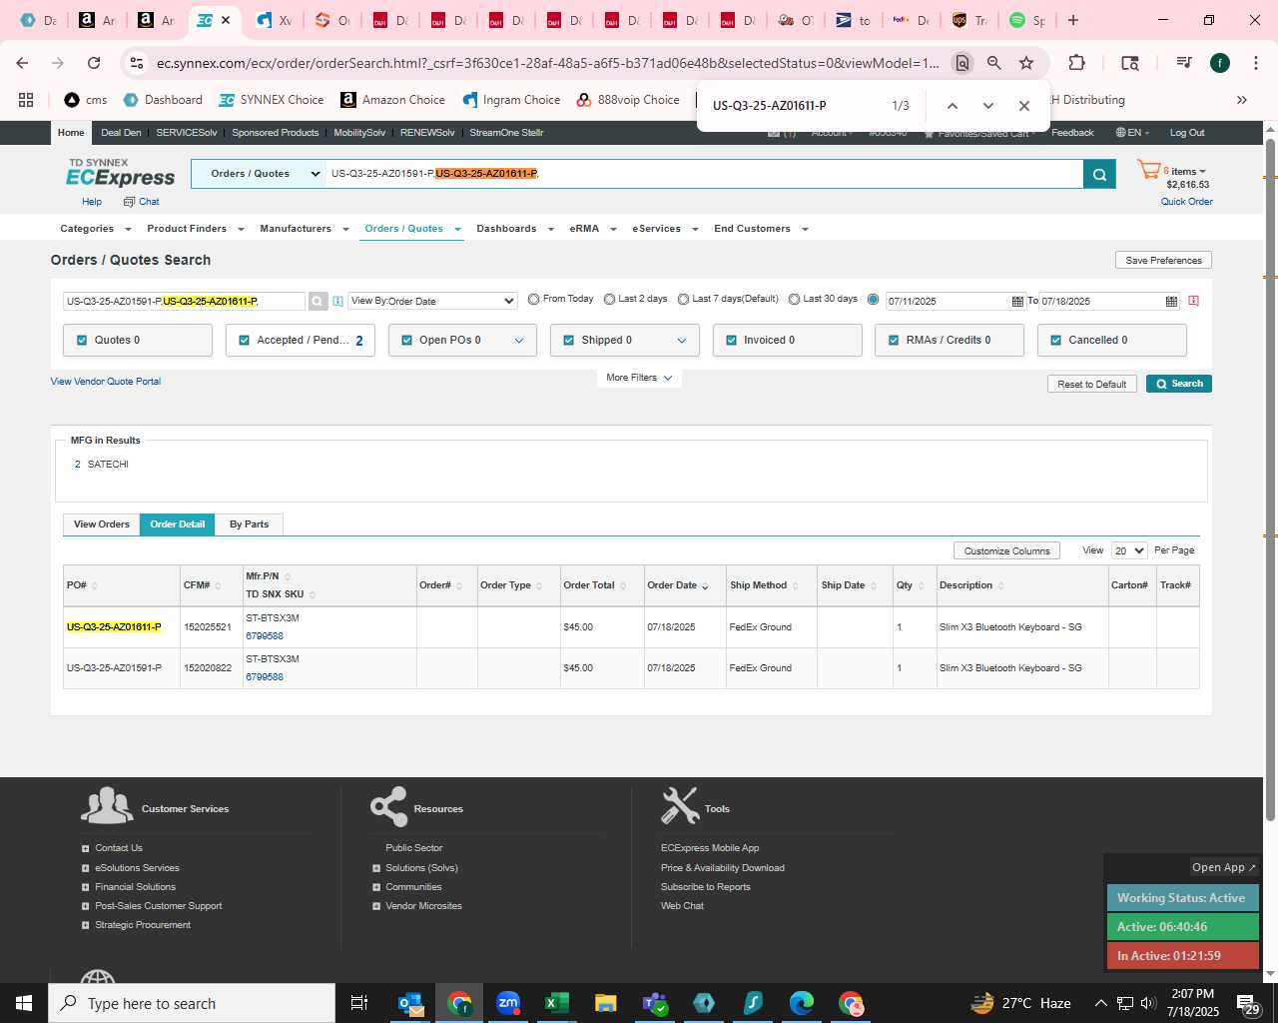Image resolution: width=1278 pixels, height=1023 pixels.
Task: Open the shopping cart icon
Action: coord(1148,171)
